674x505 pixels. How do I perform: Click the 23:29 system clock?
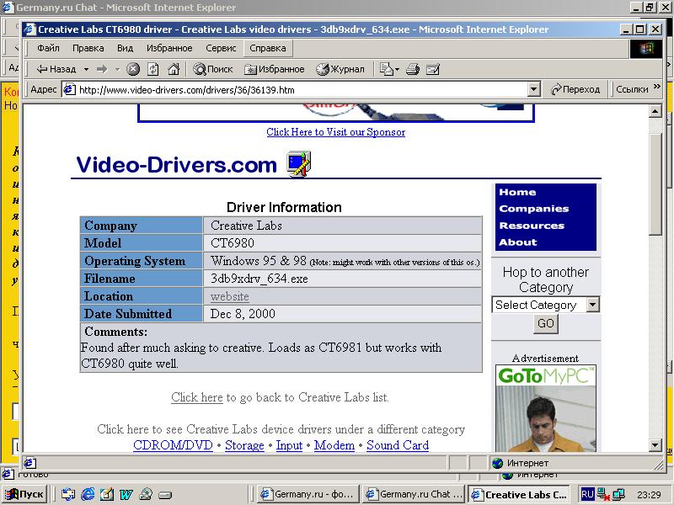[649, 495]
